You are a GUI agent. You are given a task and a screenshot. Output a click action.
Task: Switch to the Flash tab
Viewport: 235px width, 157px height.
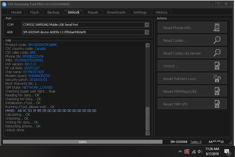[35, 12]
